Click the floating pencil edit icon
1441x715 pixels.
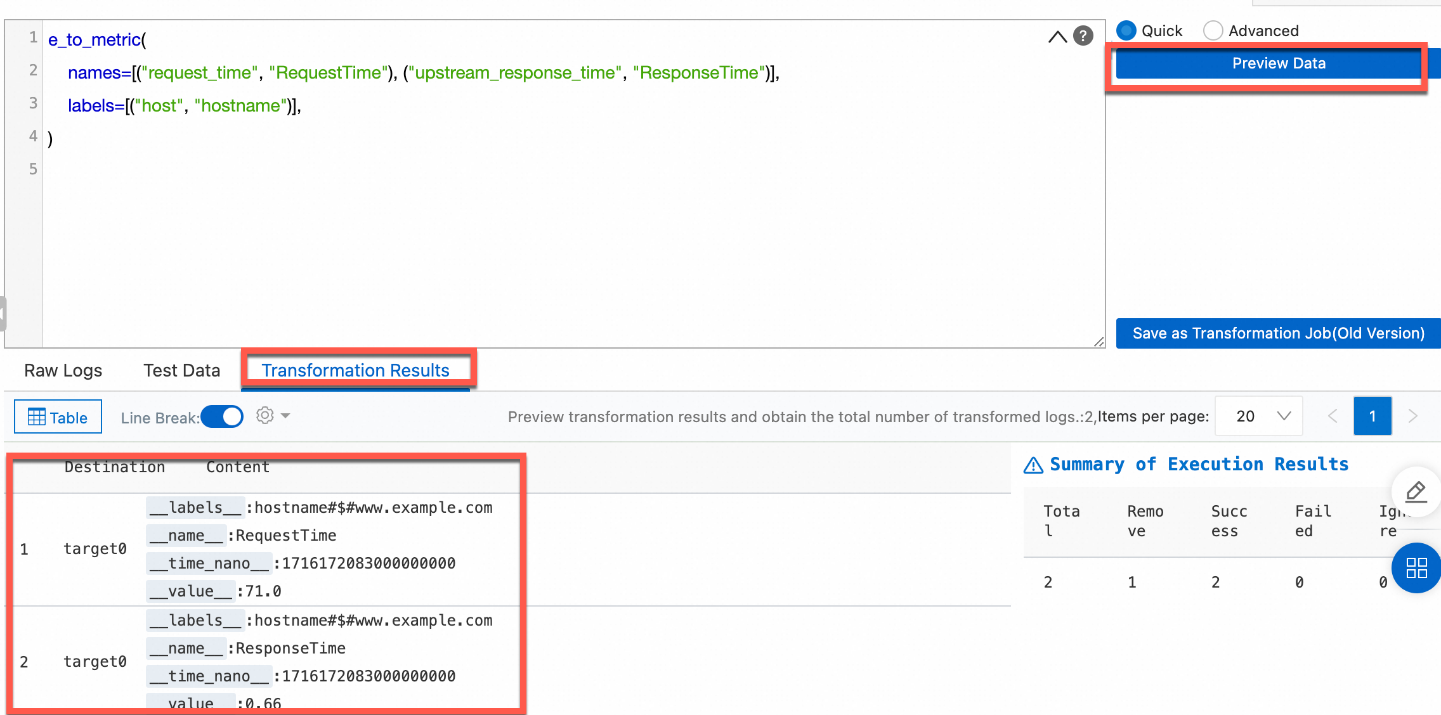pyautogui.click(x=1416, y=492)
